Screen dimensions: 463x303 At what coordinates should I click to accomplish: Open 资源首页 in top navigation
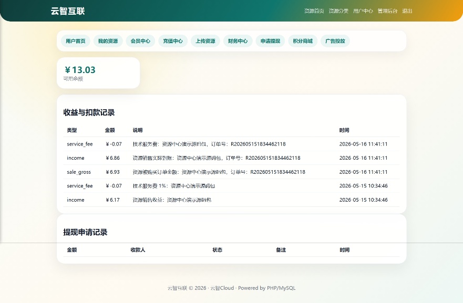tap(314, 11)
